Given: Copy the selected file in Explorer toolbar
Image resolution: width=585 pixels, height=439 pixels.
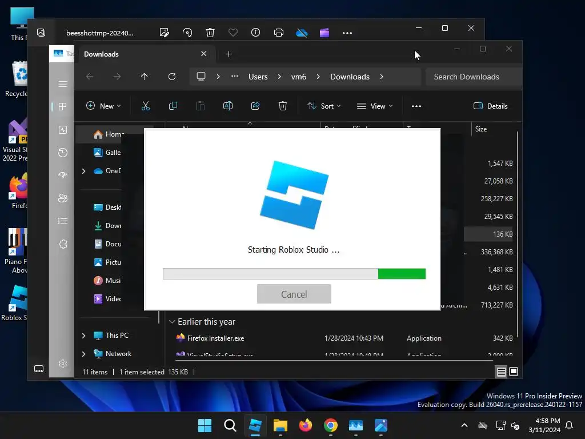Looking at the screenshot, I should [173, 106].
